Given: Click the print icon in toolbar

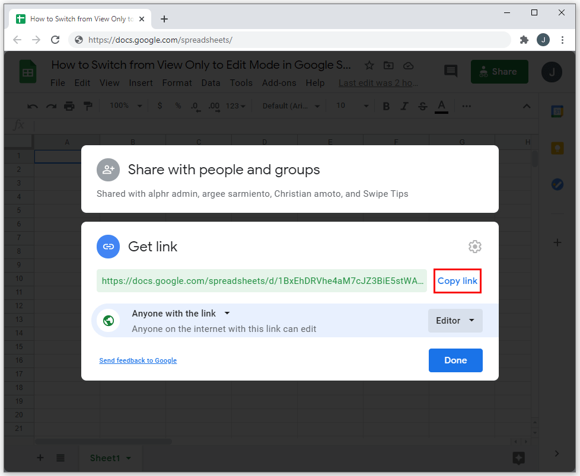Looking at the screenshot, I should 69,106.
